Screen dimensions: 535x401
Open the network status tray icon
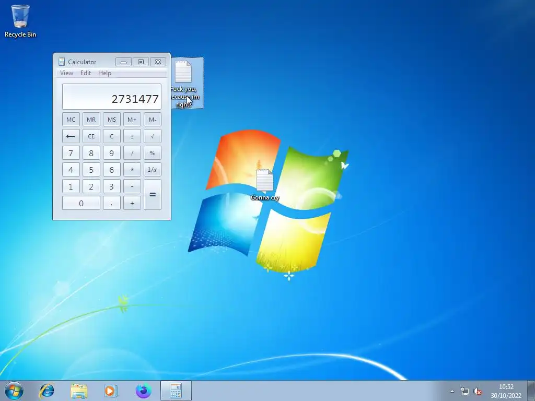[x=464, y=391]
